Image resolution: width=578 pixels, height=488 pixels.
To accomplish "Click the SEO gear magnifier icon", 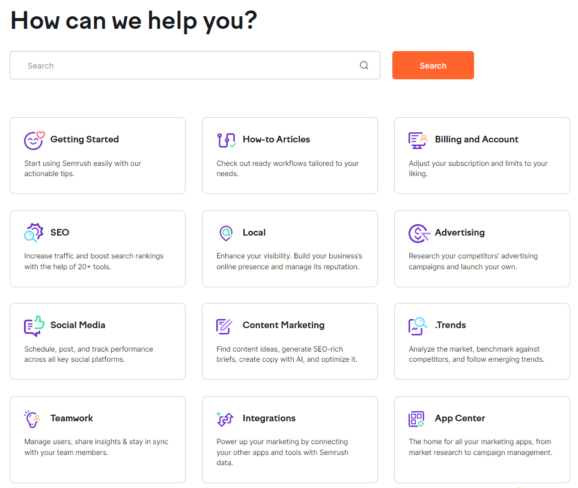I will [34, 233].
